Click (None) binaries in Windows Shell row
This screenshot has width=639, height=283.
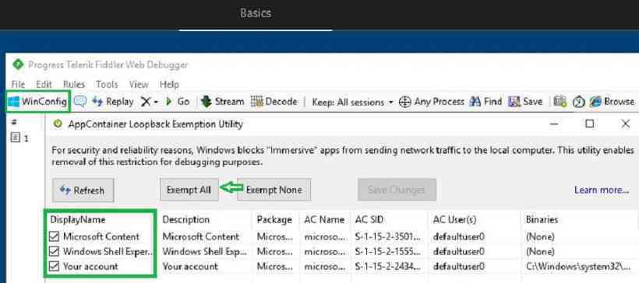tap(540, 252)
